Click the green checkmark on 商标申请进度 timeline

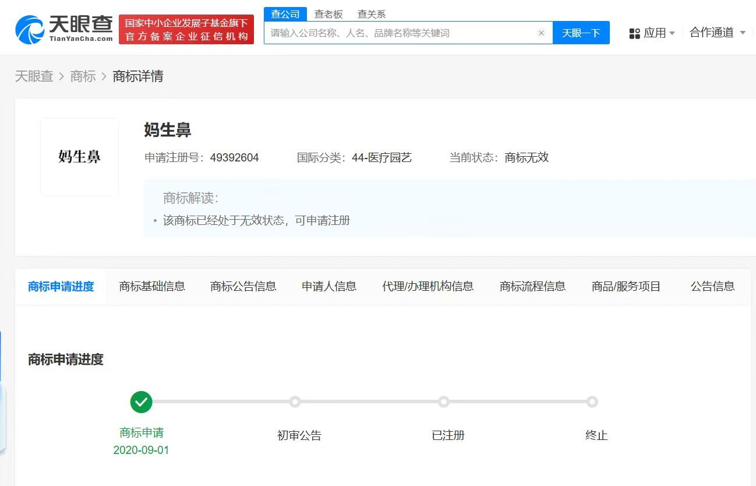click(141, 402)
